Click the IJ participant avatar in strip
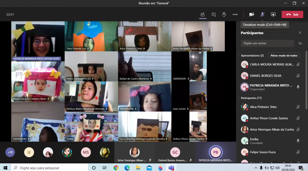Screen dimensions: 308x171 [x=29, y=152]
